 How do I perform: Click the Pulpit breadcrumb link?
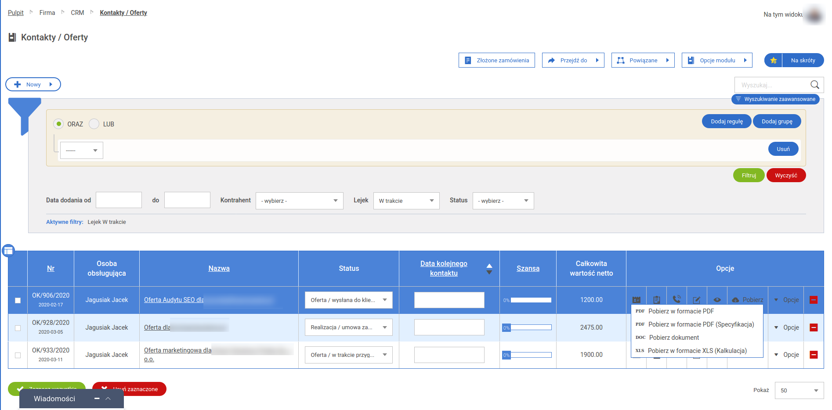click(x=16, y=13)
